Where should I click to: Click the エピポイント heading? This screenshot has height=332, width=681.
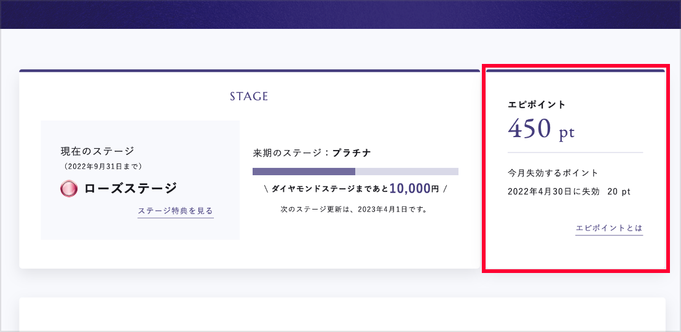coord(537,105)
